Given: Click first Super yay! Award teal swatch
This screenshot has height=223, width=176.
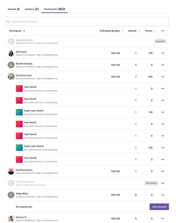Looking at the screenshot, I should [x=19, y=112].
